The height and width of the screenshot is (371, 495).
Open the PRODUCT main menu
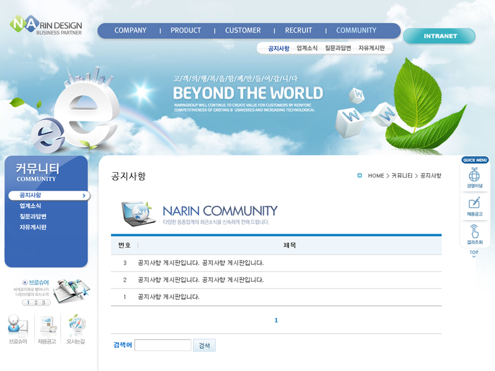186,31
